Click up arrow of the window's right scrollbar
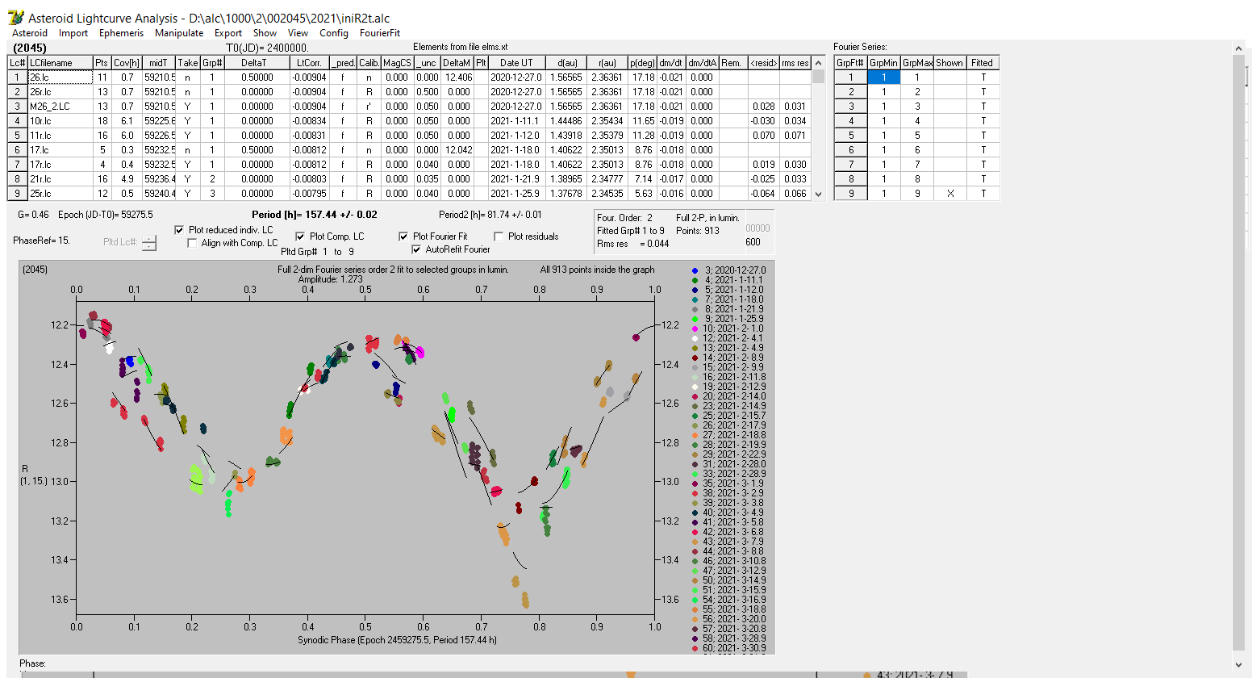The image size is (1252, 678). (1240, 48)
